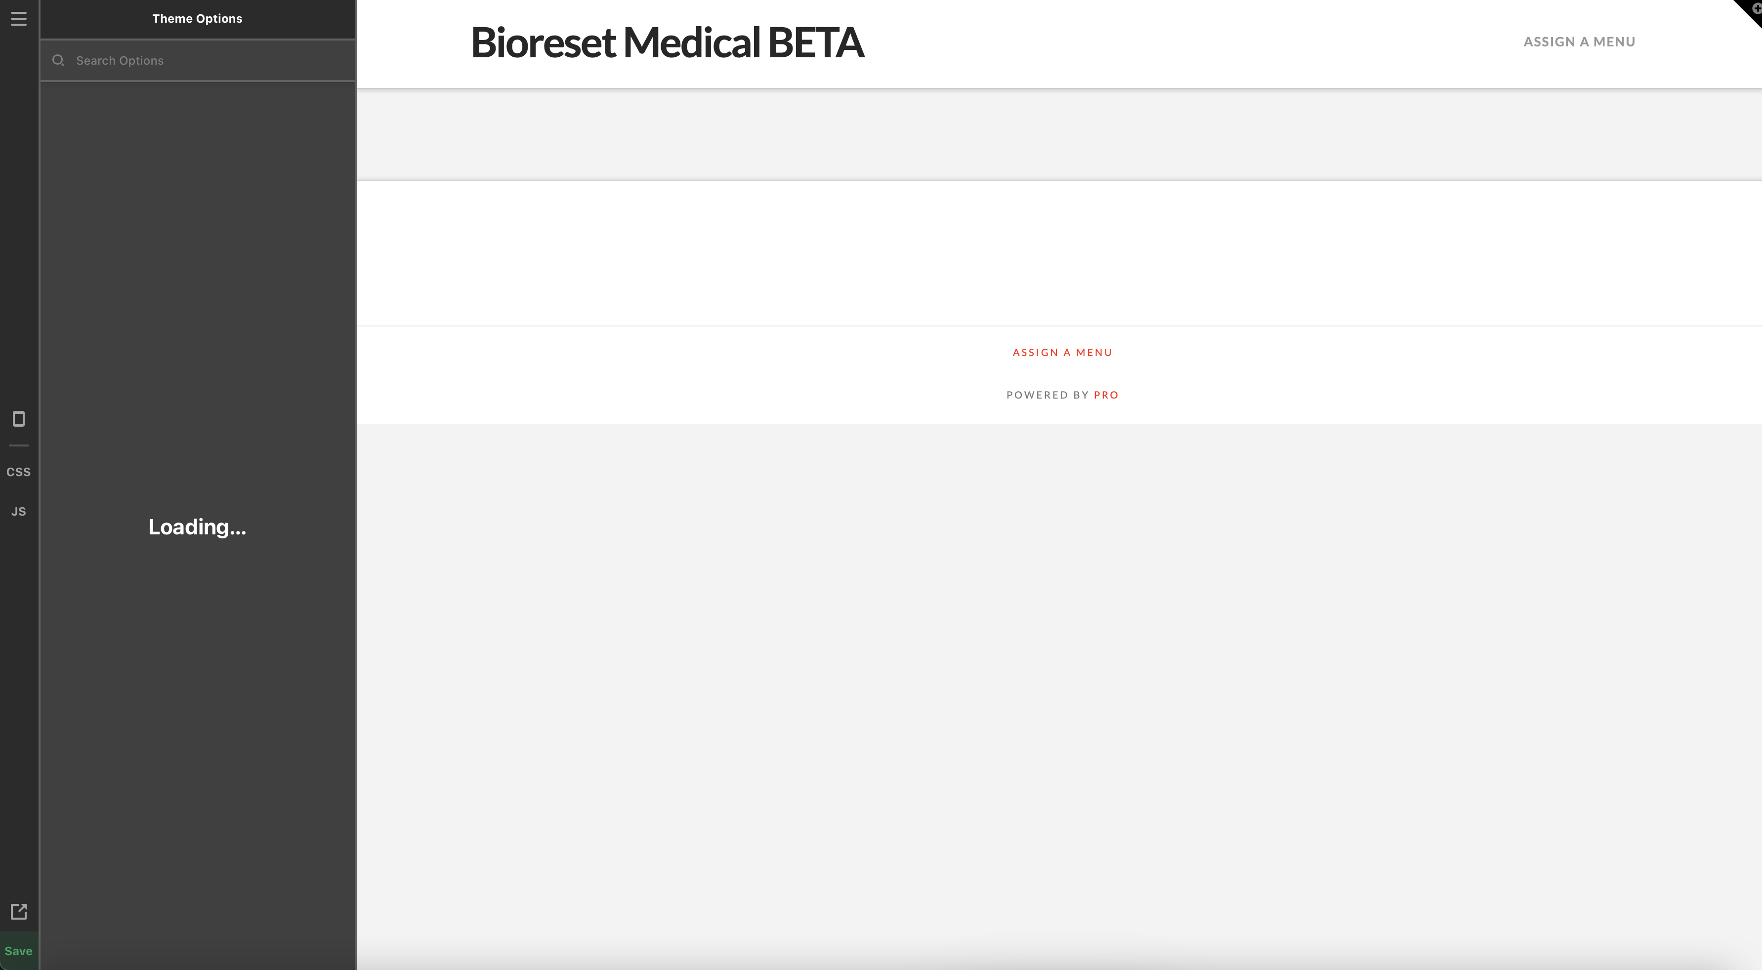This screenshot has height=970, width=1762.
Task: Click the plus icon in the top-right corner
Action: 1755,8
